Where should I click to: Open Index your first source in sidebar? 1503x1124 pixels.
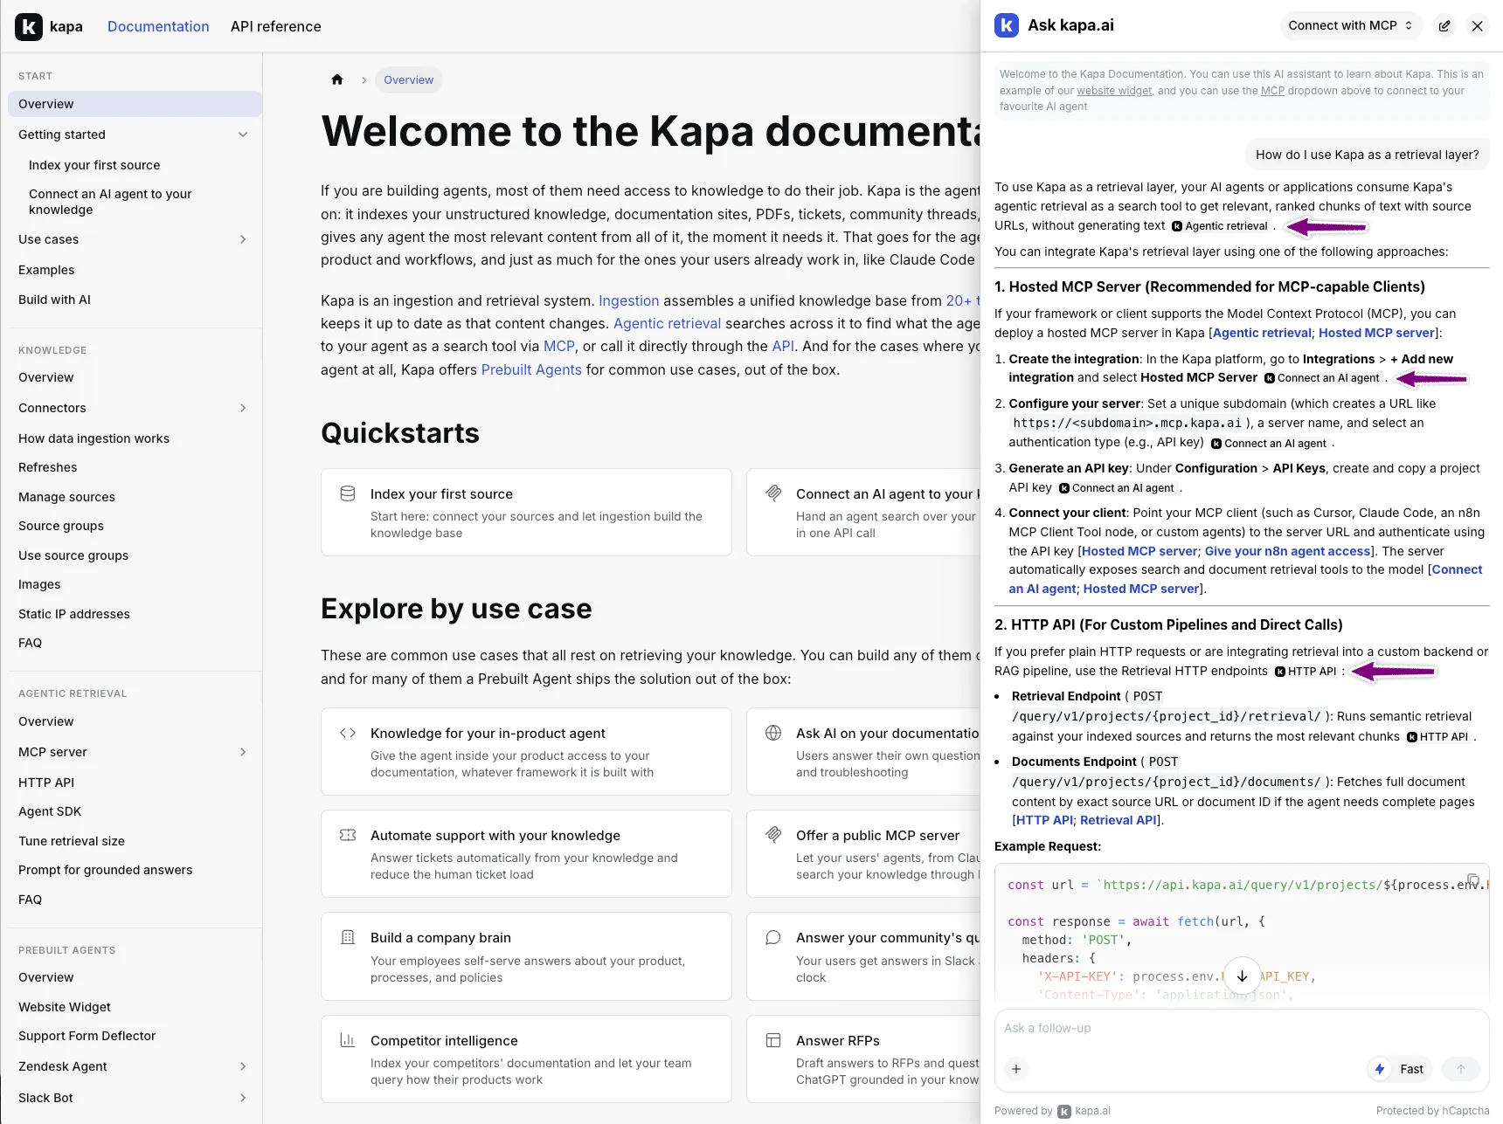coord(94,165)
